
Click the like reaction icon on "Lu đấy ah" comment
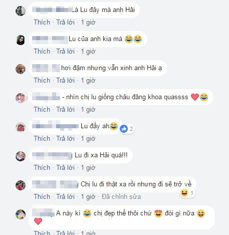click(x=124, y=129)
